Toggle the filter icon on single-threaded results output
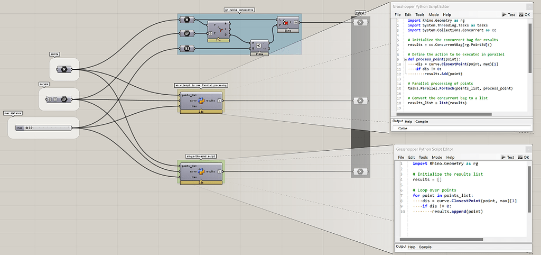 pos(219,171)
